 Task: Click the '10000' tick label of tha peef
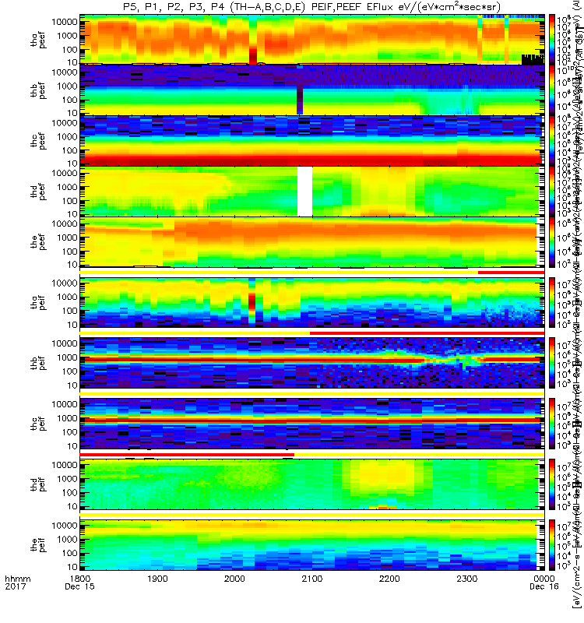[x=65, y=23]
